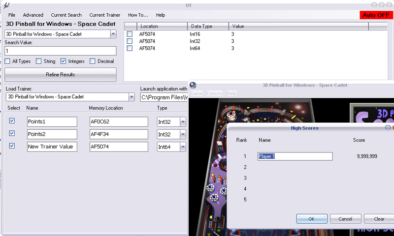Click Int64 data type in results
394x236 pixels.
coord(195,48)
